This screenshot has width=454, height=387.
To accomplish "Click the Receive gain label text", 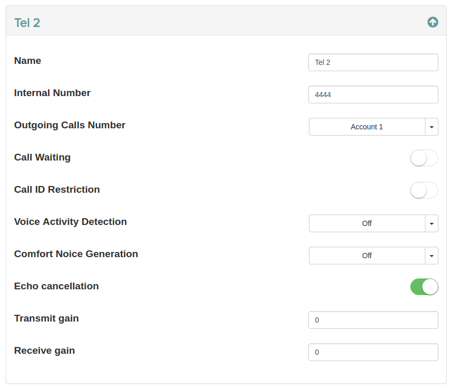I will pyautogui.click(x=44, y=351).
